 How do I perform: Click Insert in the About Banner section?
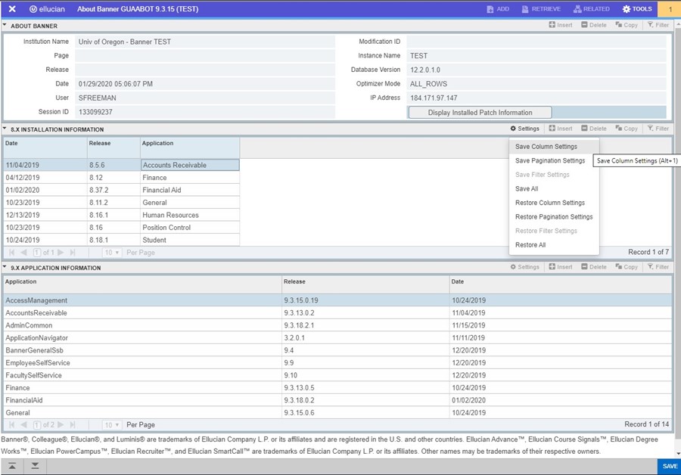tap(560, 25)
